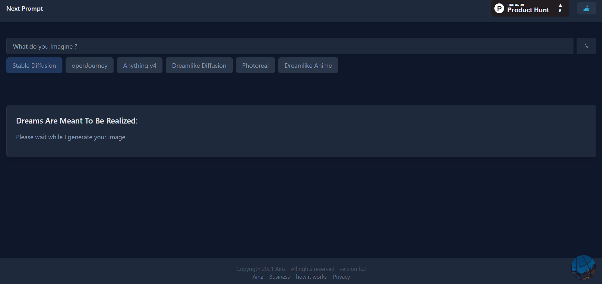Go to the Next Prompt home logo
Image resolution: width=602 pixels, height=284 pixels.
click(x=24, y=9)
